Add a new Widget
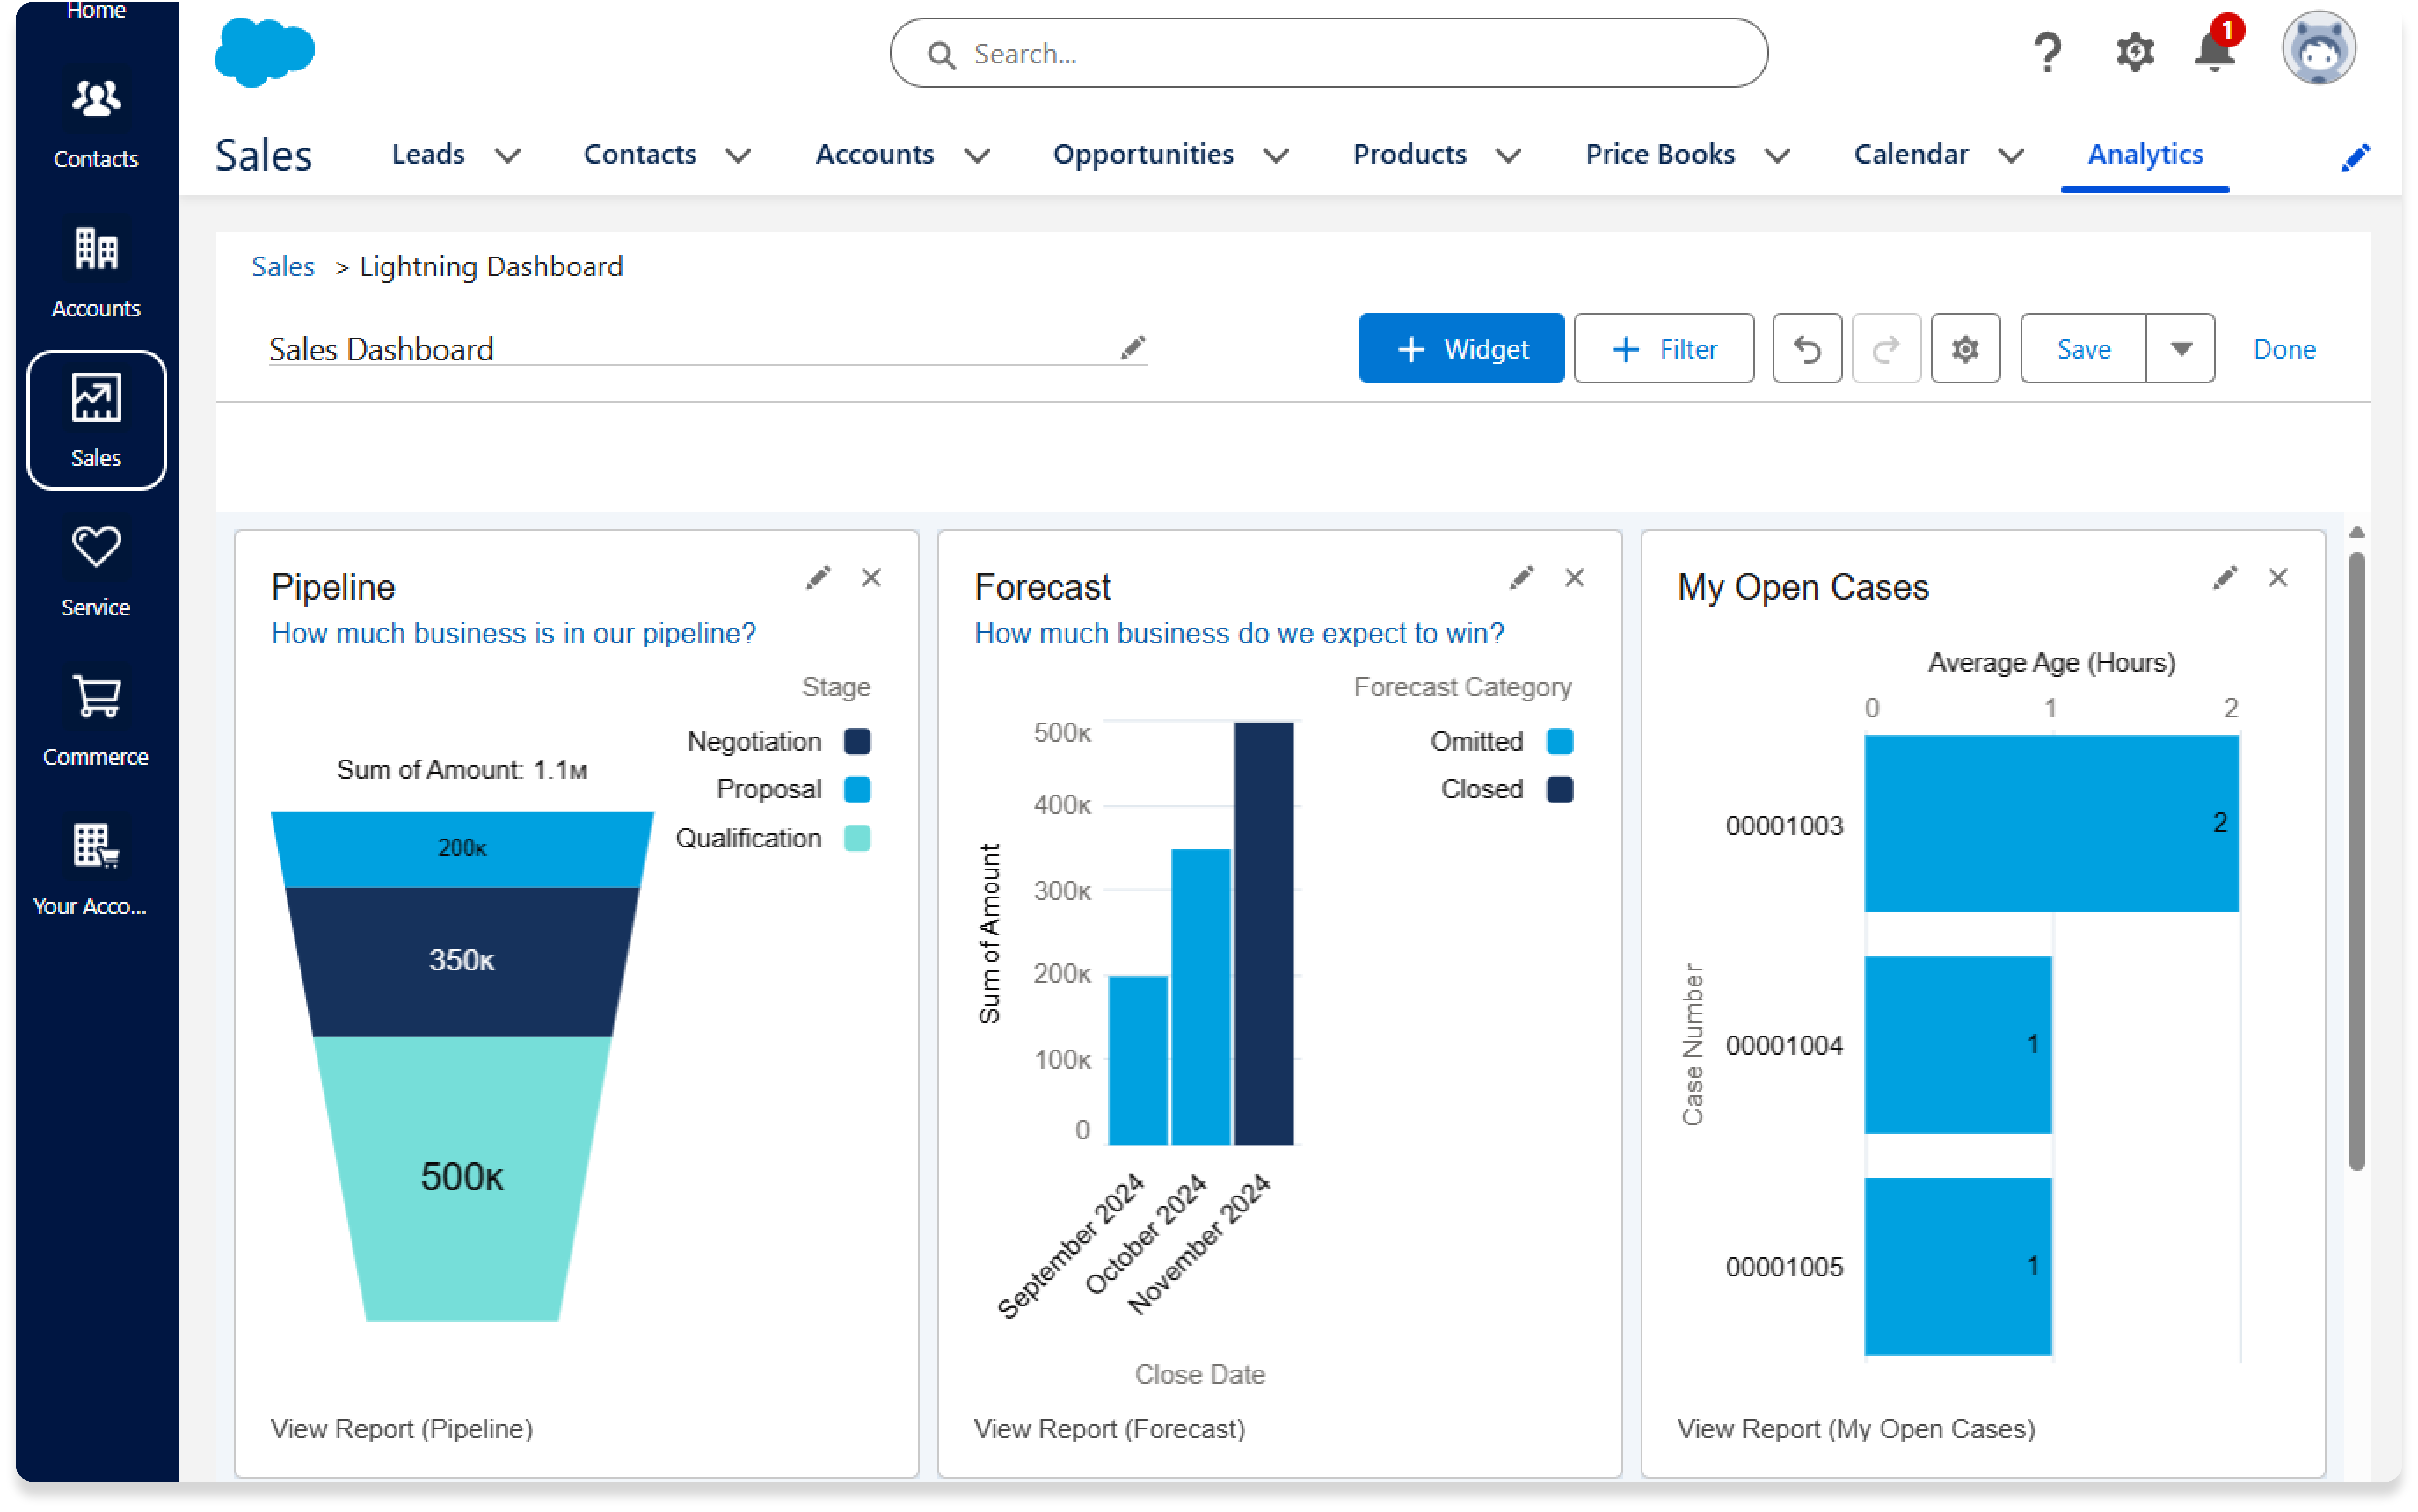Screen dimensions: 2418x1512 (x=1461, y=349)
